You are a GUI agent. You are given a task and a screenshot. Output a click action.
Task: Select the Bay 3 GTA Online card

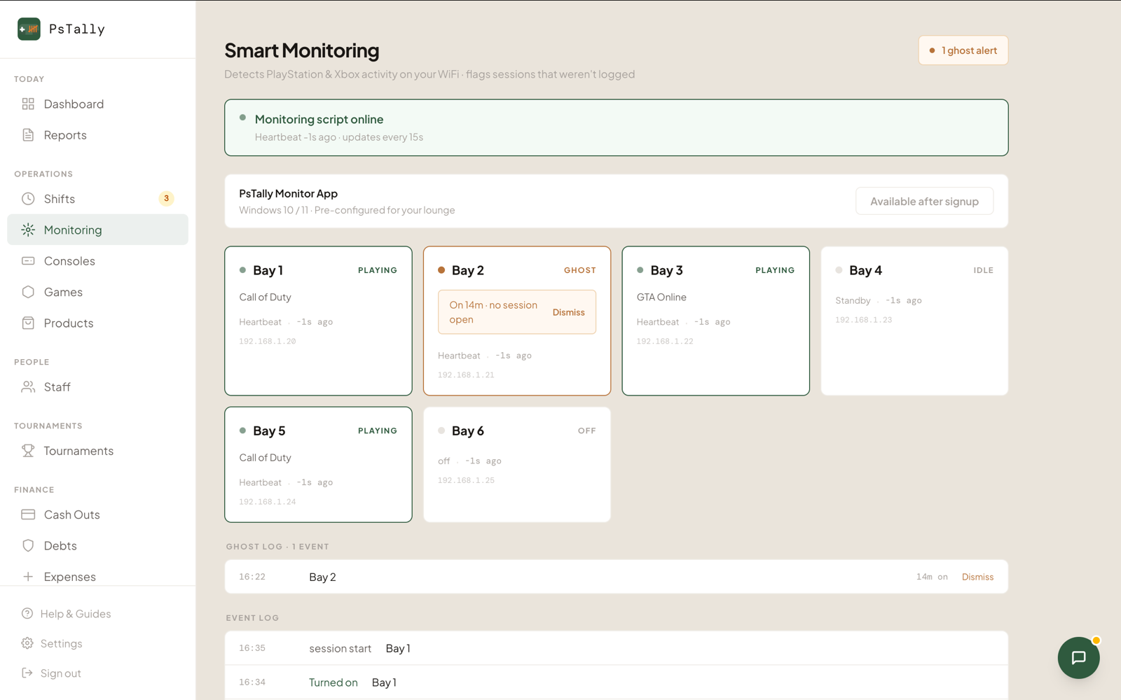715,321
